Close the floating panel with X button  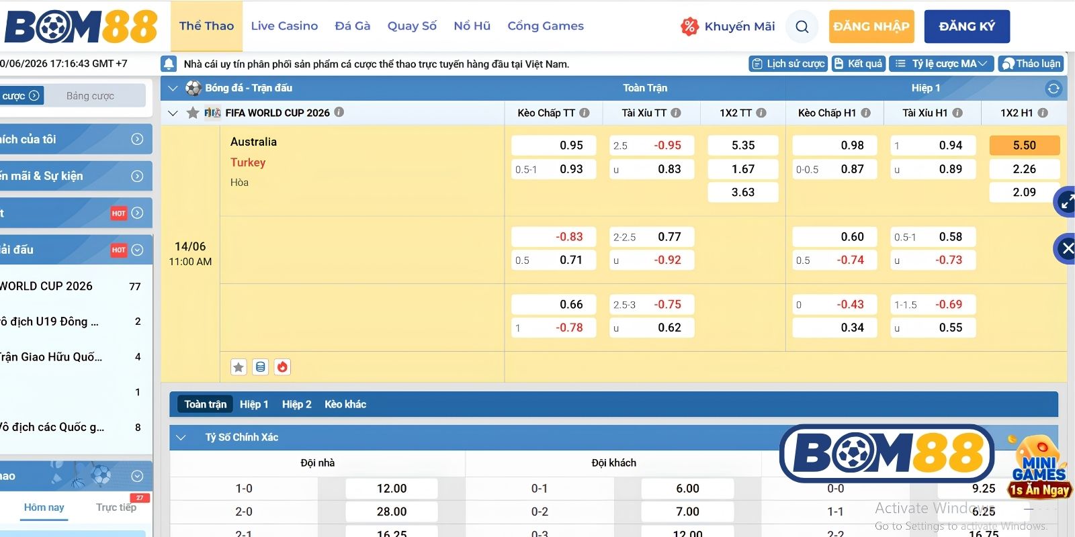point(1066,248)
